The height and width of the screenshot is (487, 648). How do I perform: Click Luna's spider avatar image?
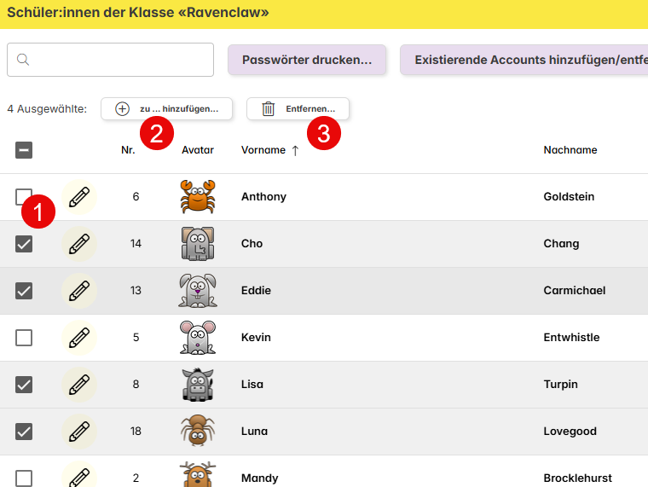point(197,432)
